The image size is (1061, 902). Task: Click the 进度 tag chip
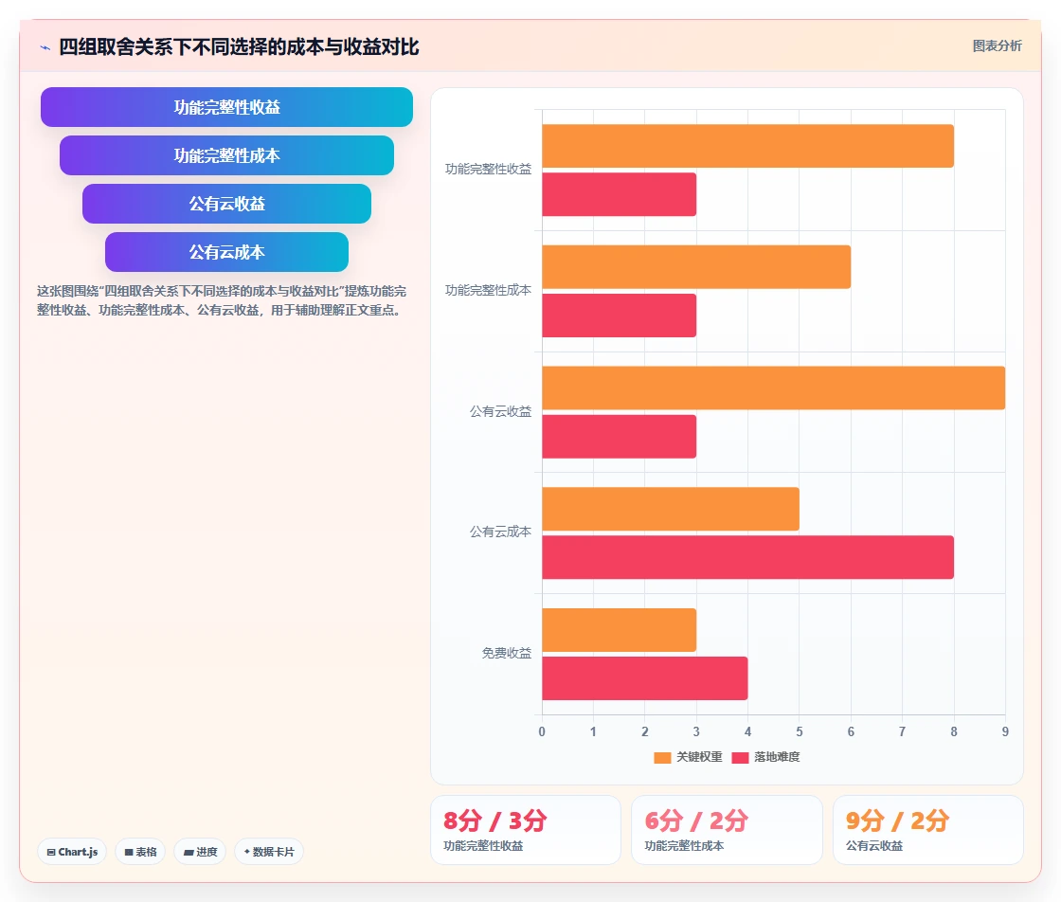point(200,852)
